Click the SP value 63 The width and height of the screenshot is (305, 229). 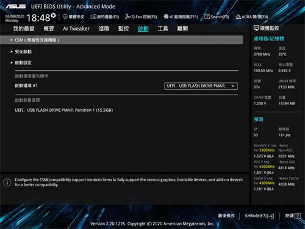pos(256,135)
